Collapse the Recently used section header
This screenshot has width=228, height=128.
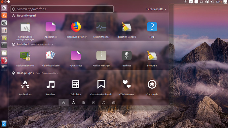pyautogui.click(x=24, y=16)
